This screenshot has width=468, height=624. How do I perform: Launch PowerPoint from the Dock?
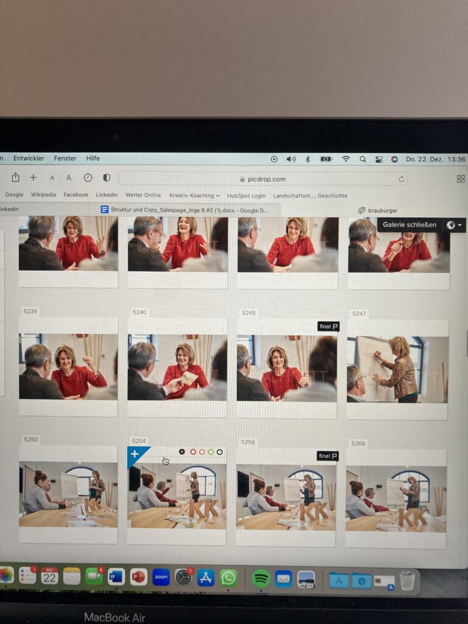tap(138, 576)
